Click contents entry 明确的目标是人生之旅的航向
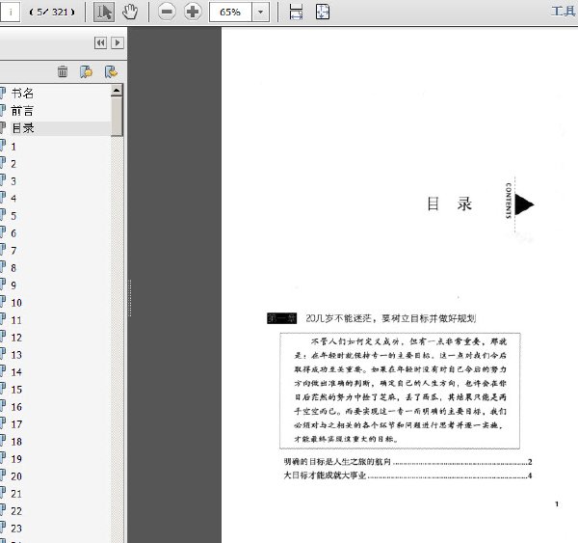Viewport: 578px width, 543px height. (337, 461)
